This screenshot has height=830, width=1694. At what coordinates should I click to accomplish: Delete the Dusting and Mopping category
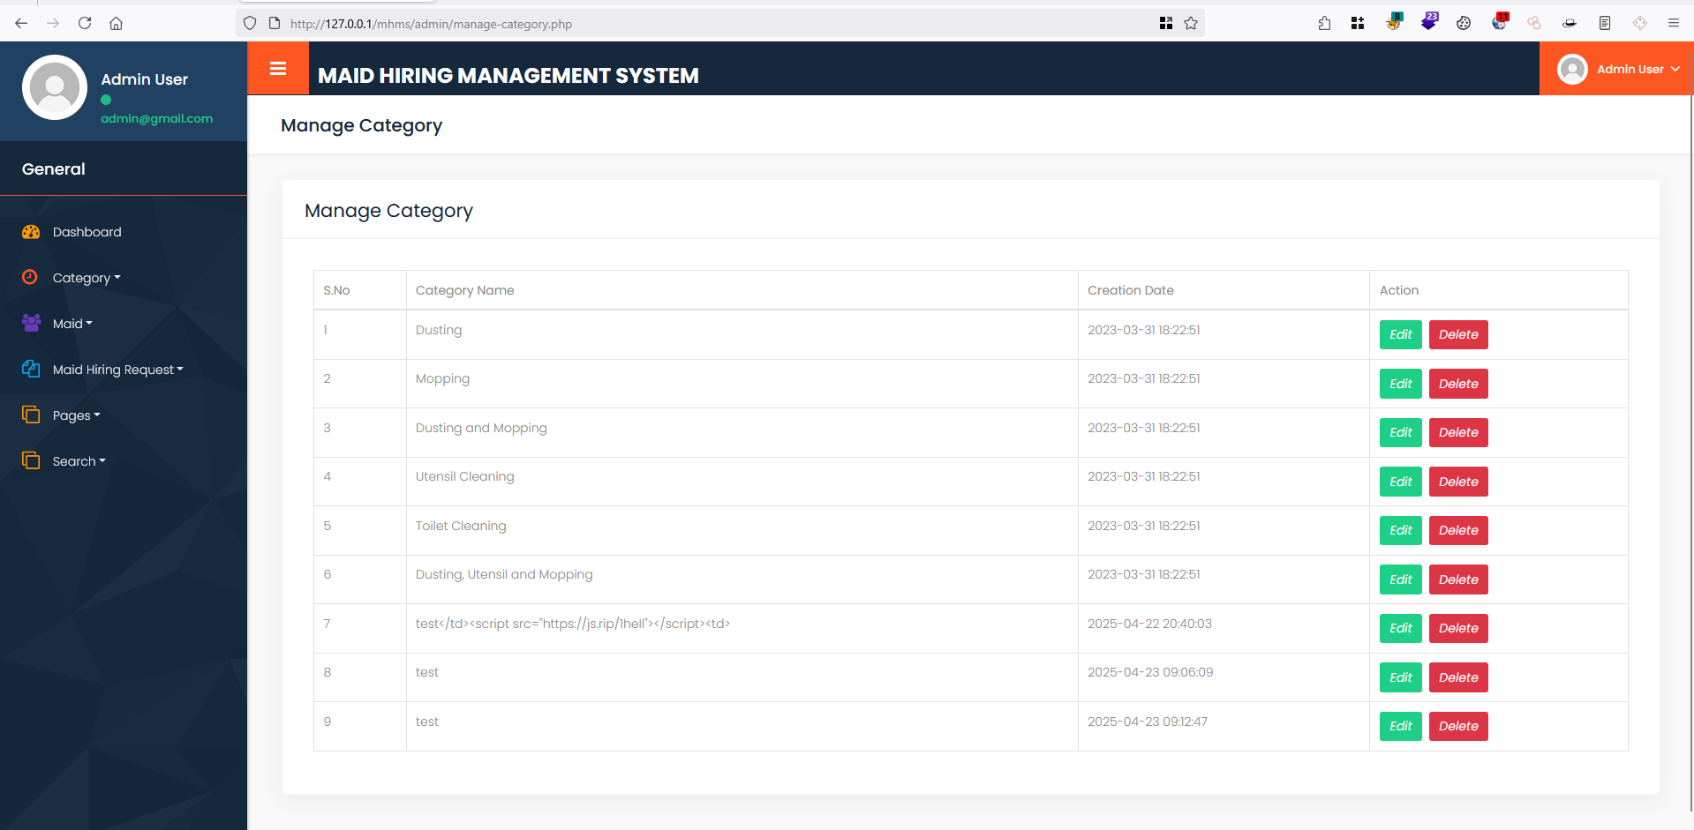1458,432
